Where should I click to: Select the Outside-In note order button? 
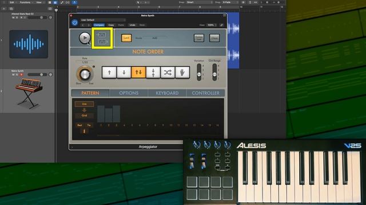coord(153,72)
